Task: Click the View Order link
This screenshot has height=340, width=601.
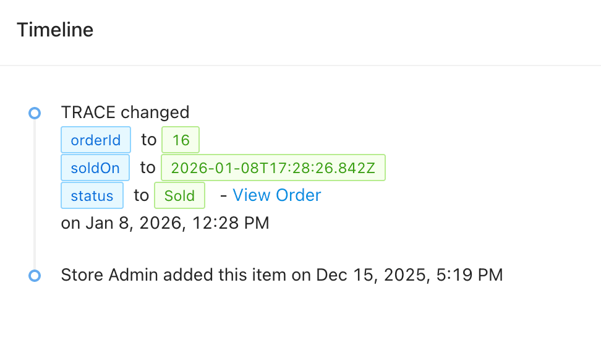Action: click(276, 195)
